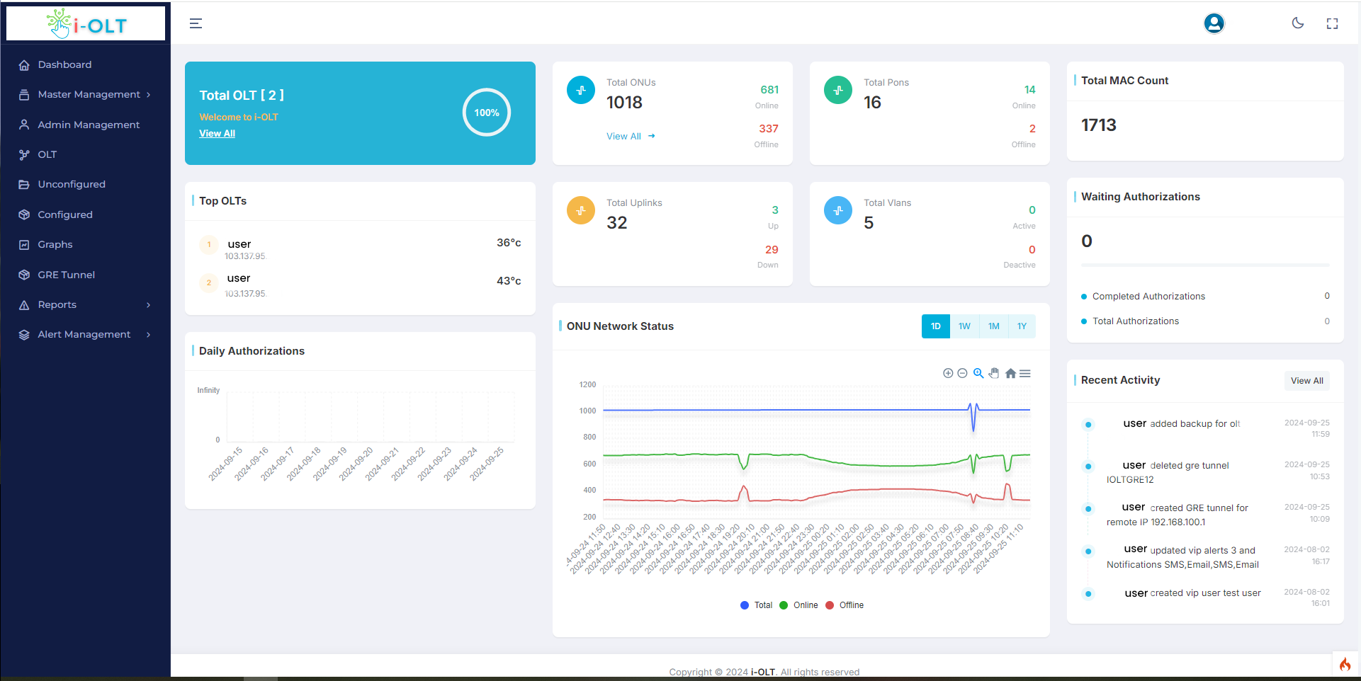This screenshot has width=1361, height=681.
Task: Open the chart export menu icon
Action: tap(1025, 373)
